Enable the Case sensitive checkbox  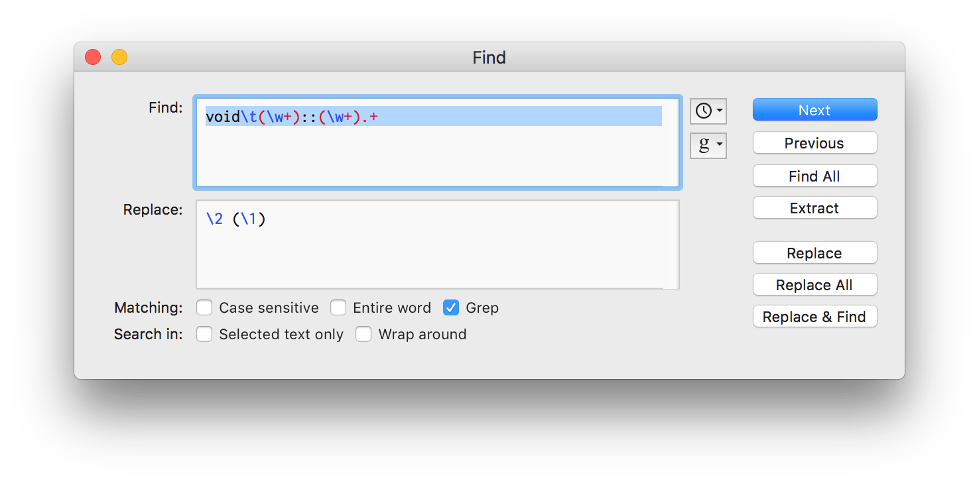205,308
